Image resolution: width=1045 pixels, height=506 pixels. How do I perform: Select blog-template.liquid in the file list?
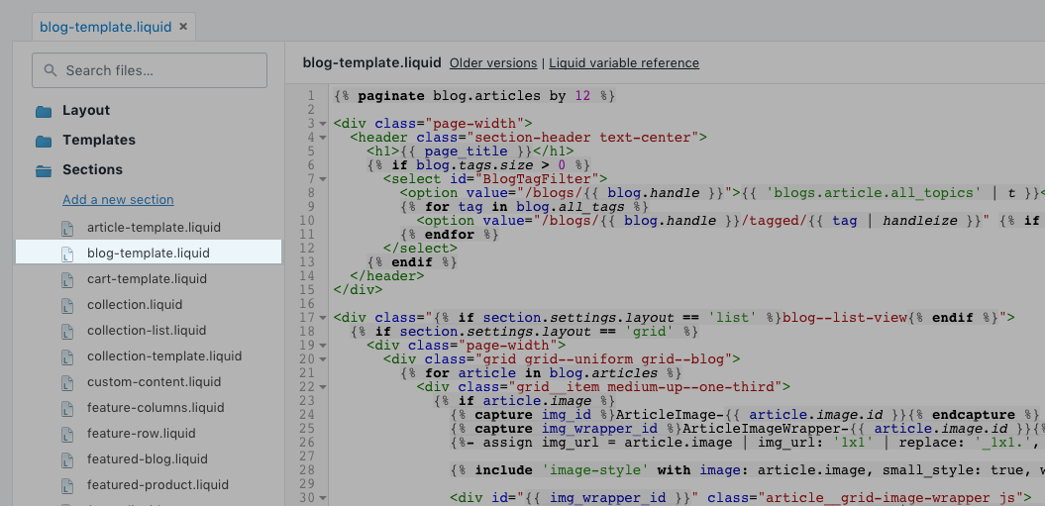pos(149,253)
